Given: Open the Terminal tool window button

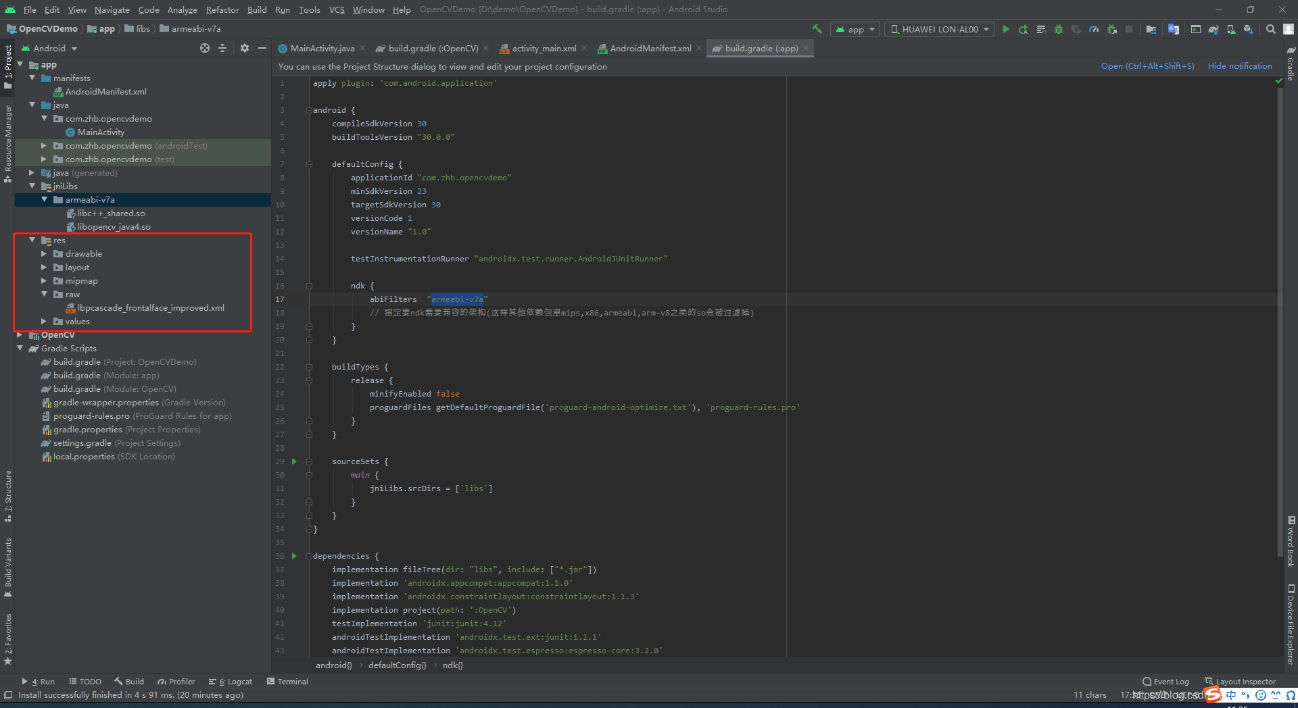Looking at the screenshot, I should click(287, 682).
